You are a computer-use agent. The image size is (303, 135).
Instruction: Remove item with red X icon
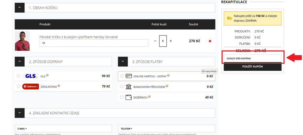210,41
